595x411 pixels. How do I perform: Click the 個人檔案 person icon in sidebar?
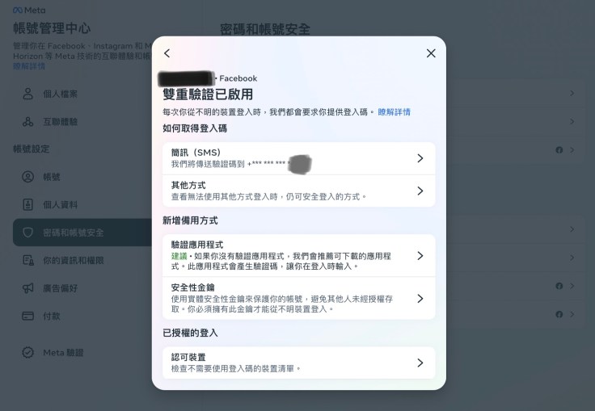27,94
